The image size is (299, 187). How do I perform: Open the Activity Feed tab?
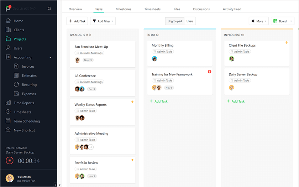point(232,9)
